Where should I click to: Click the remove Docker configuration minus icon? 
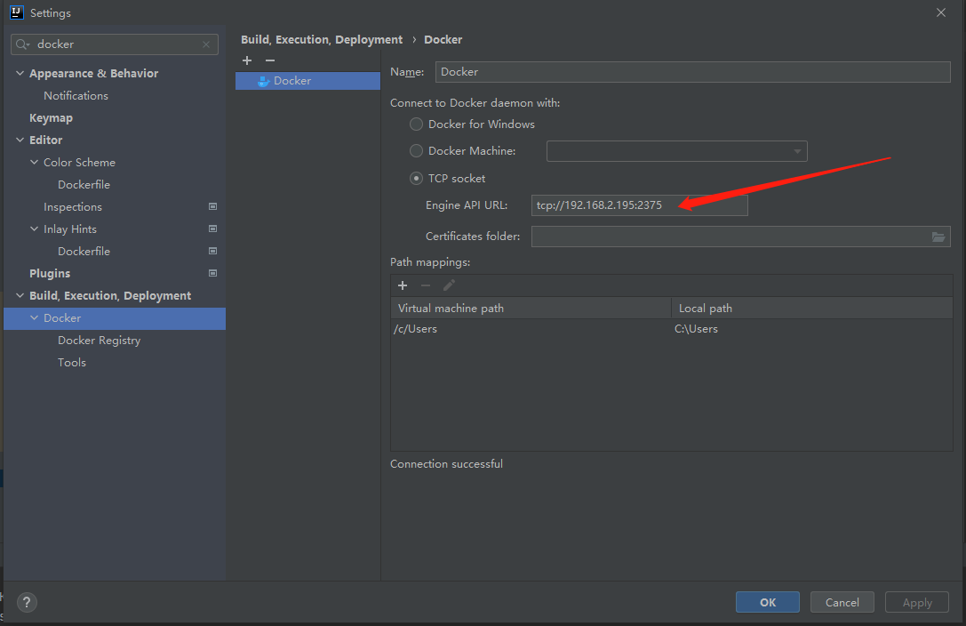[x=270, y=60]
